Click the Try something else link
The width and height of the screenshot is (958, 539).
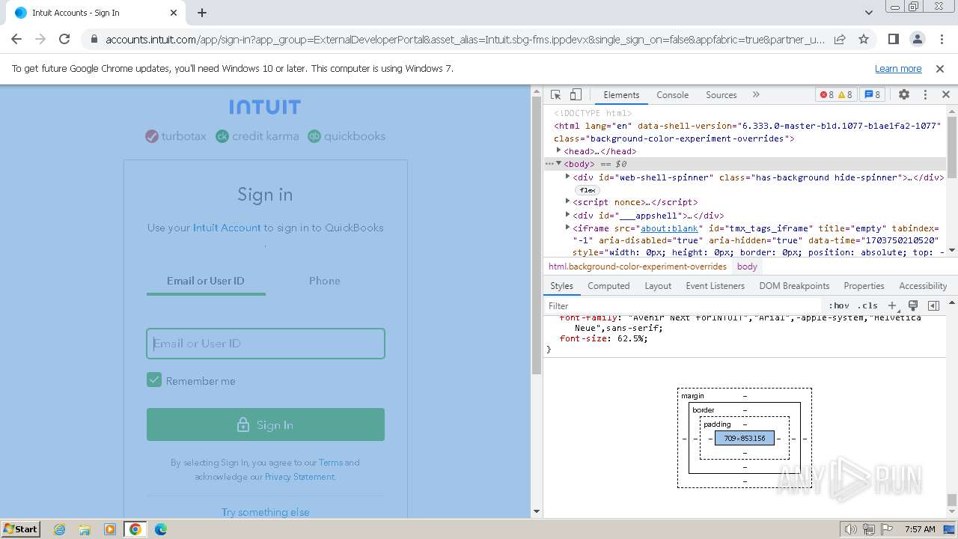point(266,512)
